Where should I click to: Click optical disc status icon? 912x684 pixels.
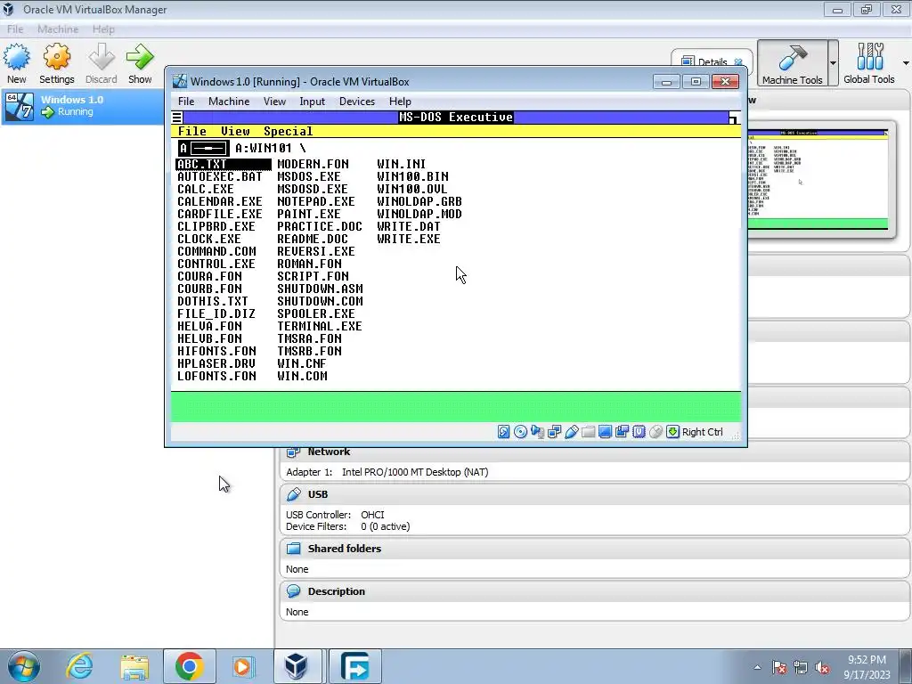(x=520, y=432)
